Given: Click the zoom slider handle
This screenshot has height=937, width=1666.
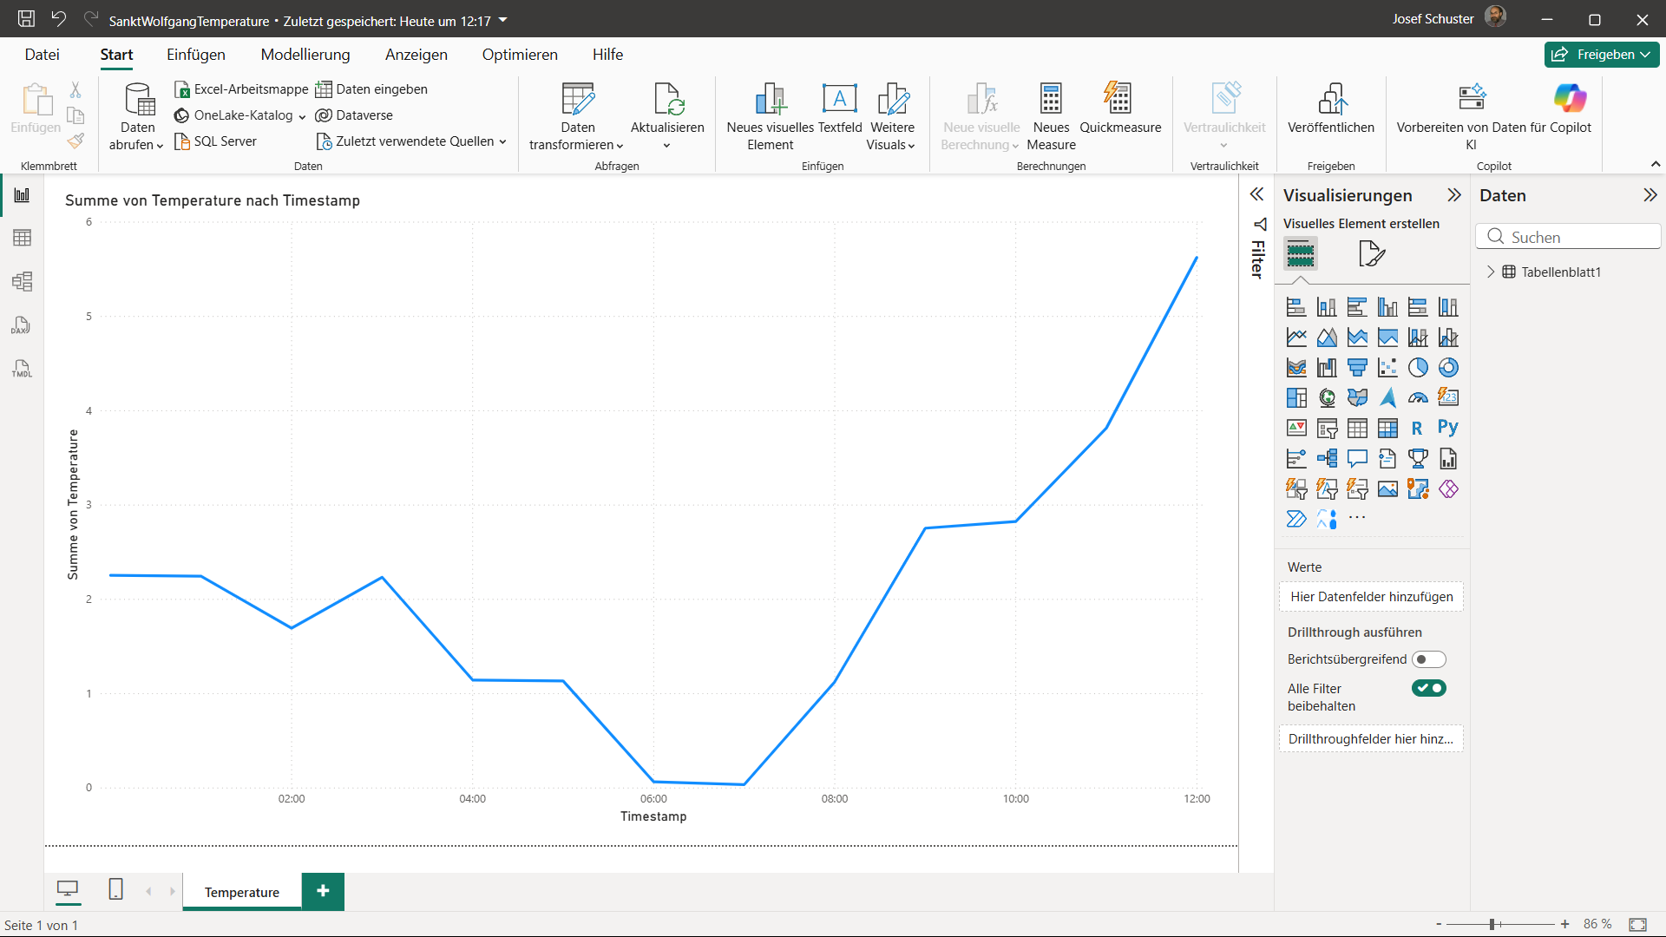Looking at the screenshot, I should click(1492, 925).
